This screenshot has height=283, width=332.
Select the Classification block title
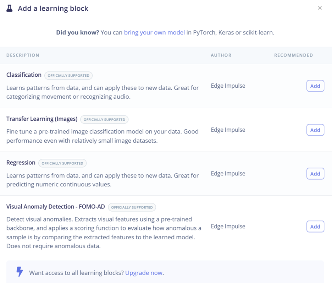pyautogui.click(x=24, y=75)
